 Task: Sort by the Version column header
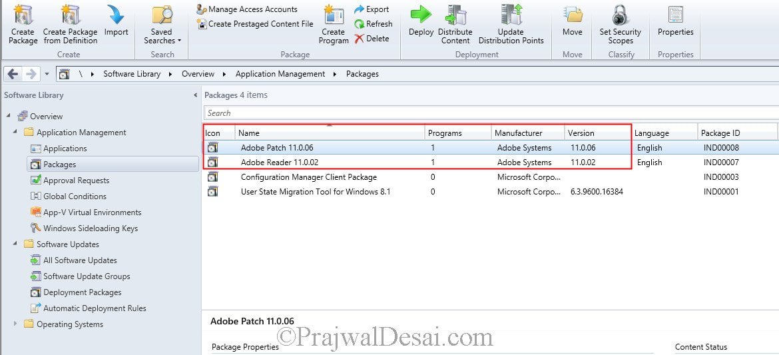(x=598, y=133)
